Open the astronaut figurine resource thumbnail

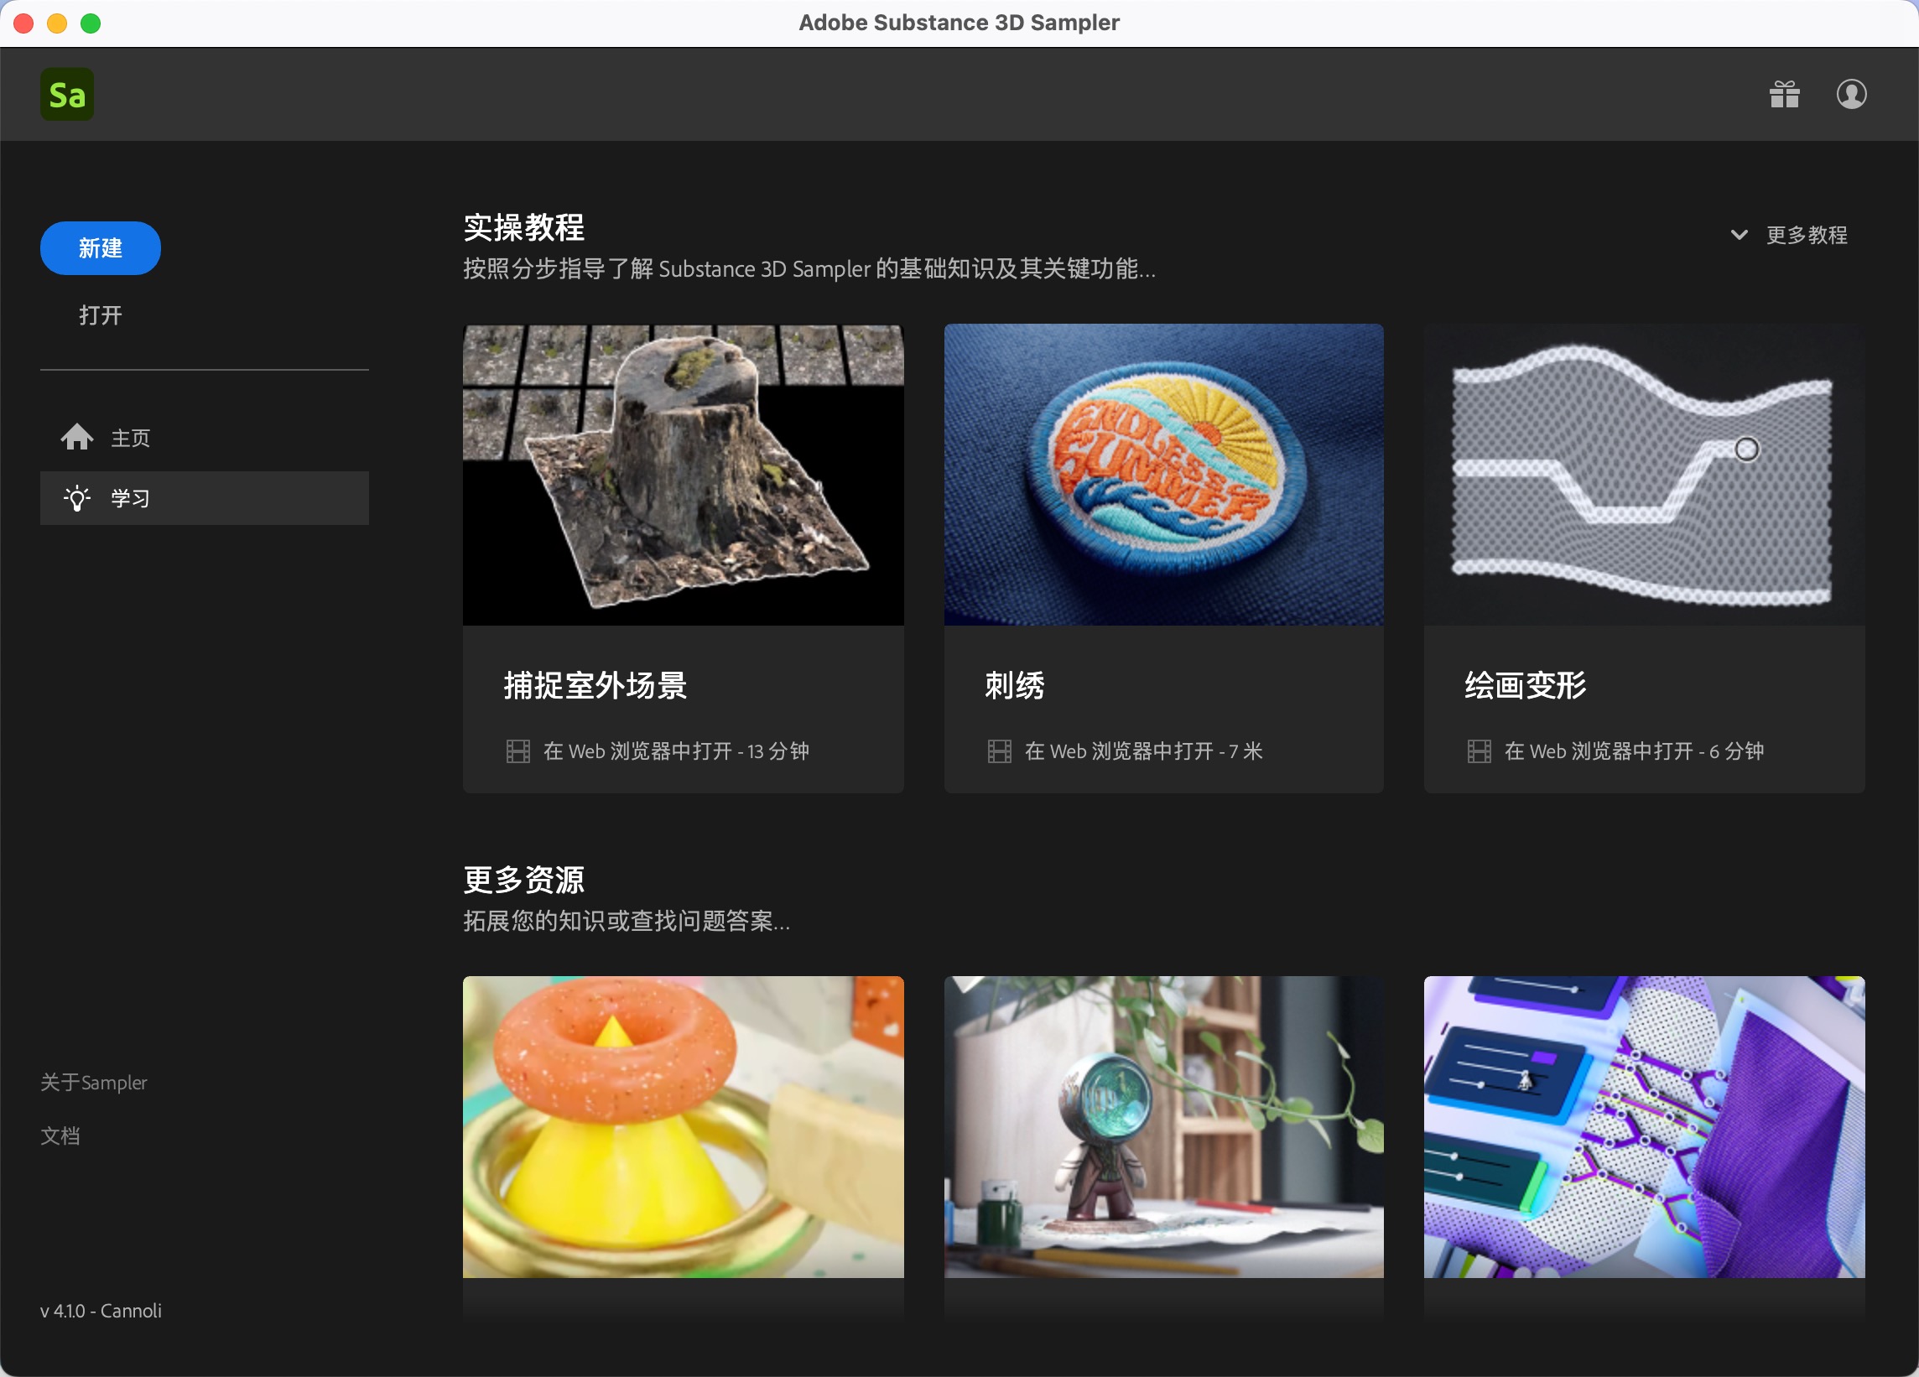point(1163,1126)
